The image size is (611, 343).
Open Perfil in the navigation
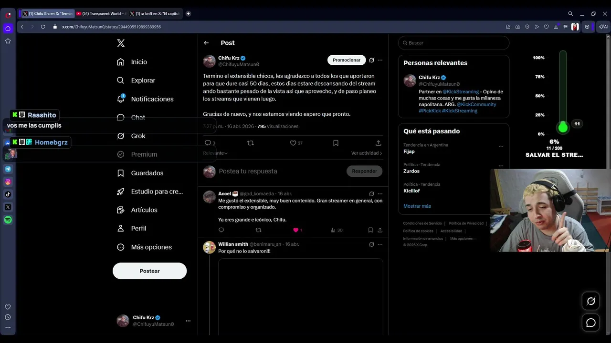(132, 228)
